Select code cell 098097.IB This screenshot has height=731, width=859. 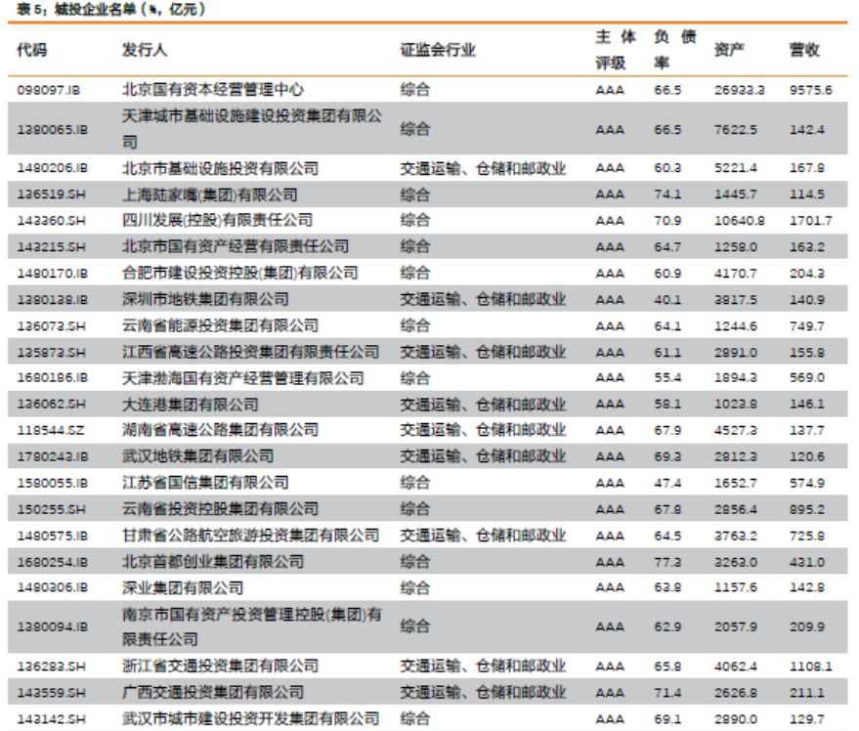(x=48, y=90)
